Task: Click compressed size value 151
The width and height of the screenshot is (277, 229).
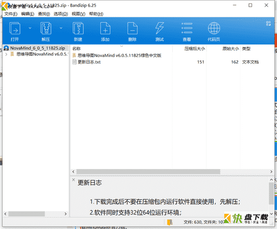Action: coord(200,62)
